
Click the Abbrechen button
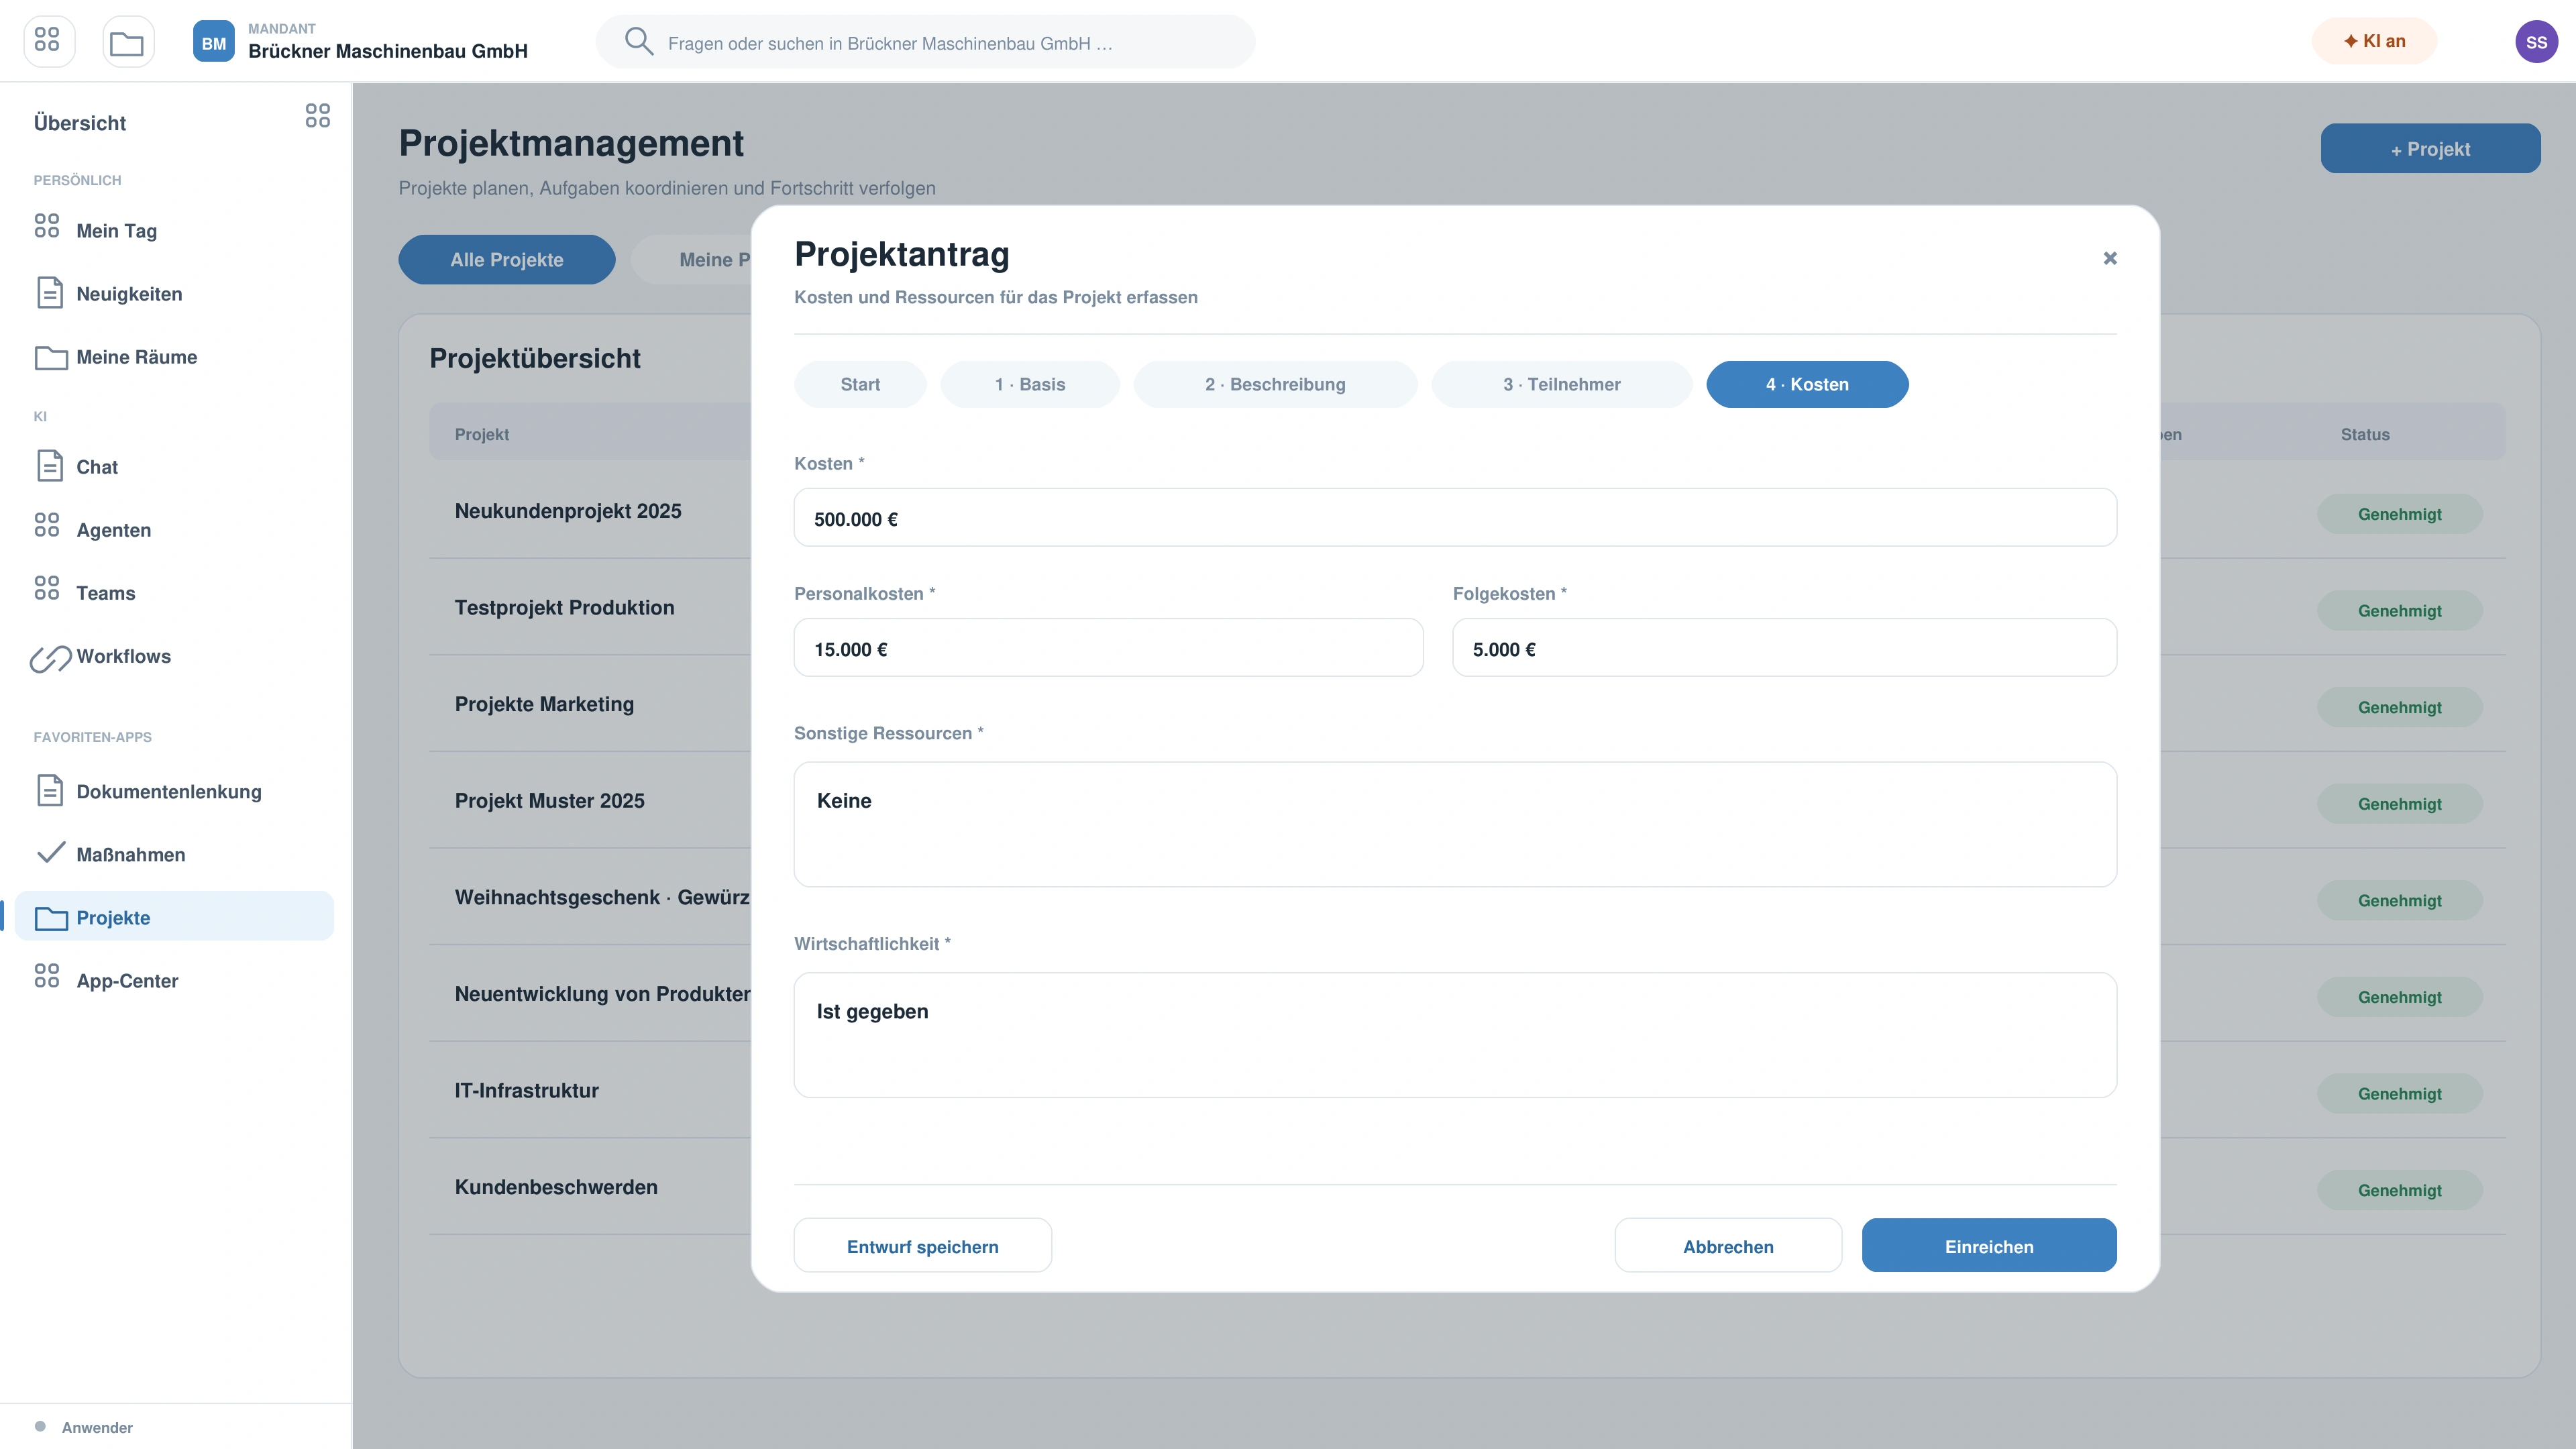point(1727,1245)
